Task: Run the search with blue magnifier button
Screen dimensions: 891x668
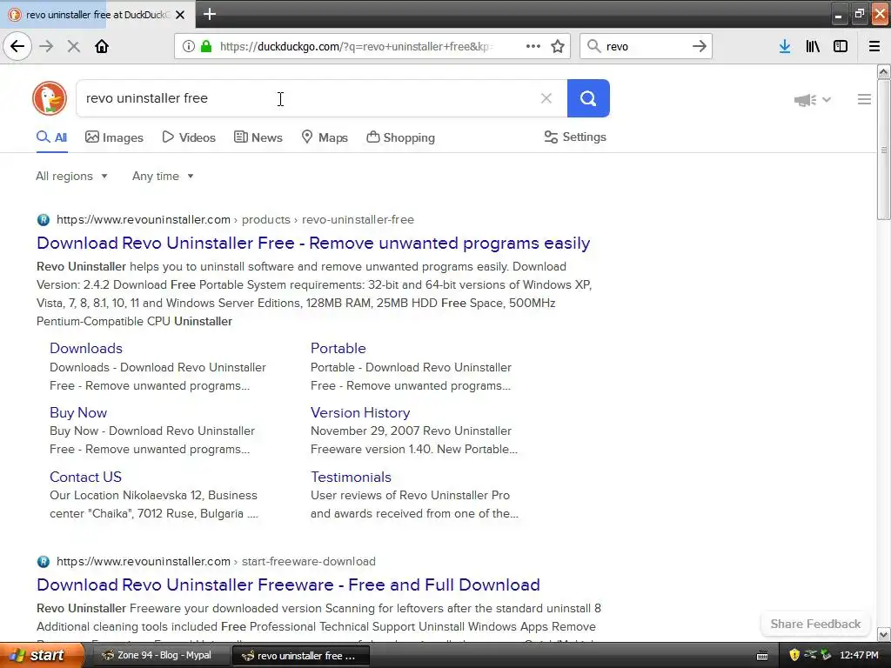Action: point(588,98)
